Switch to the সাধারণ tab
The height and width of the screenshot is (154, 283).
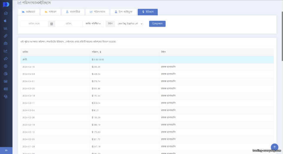pos(50,12)
